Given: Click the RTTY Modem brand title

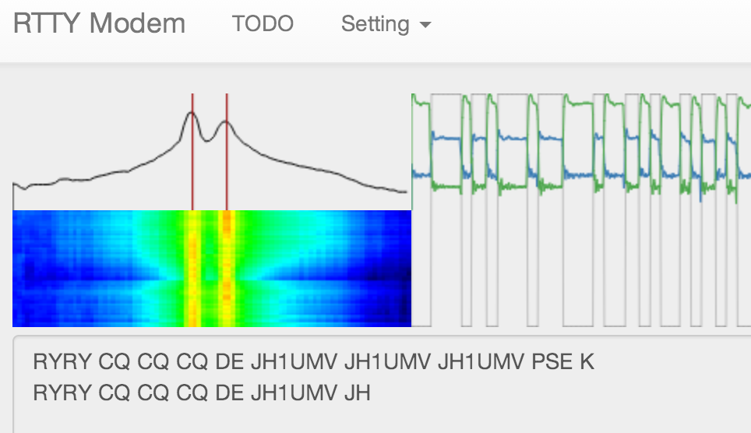Looking at the screenshot, I should [99, 23].
